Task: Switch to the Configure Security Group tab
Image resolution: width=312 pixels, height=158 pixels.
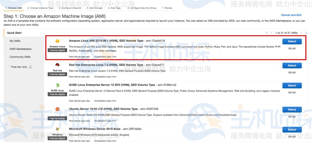Action: click(142, 8)
